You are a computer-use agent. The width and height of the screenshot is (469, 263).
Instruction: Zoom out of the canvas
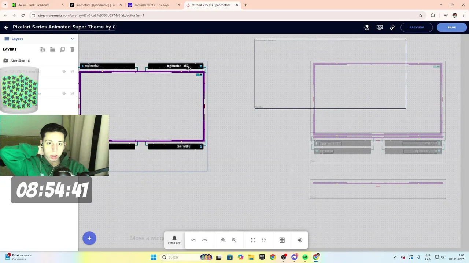tap(234, 240)
